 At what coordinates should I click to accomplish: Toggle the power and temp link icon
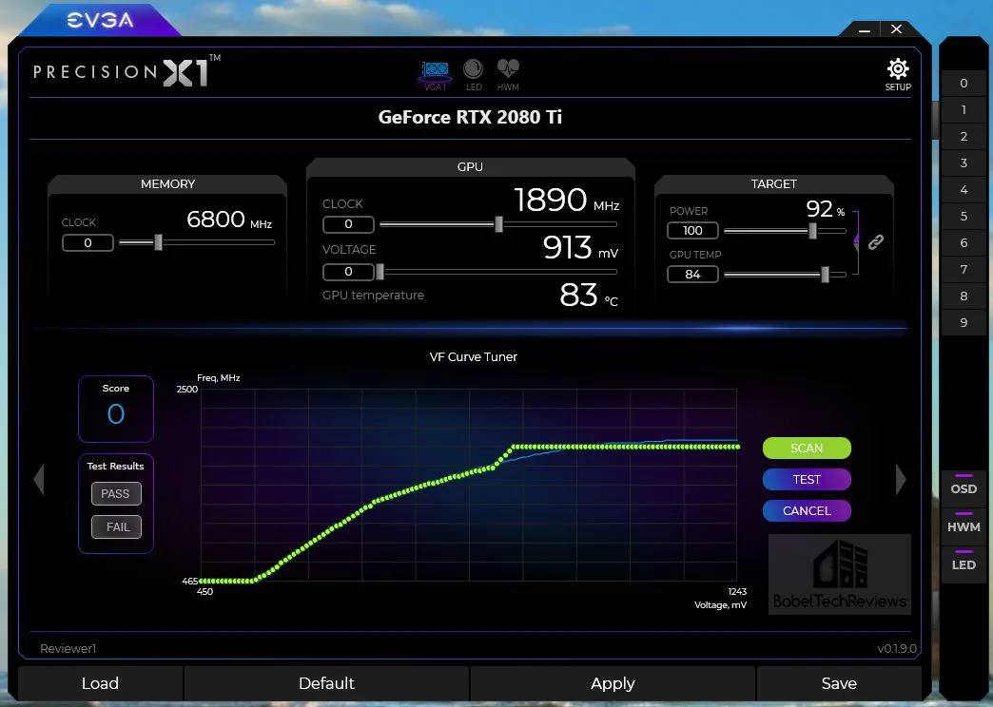click(876, 241)
